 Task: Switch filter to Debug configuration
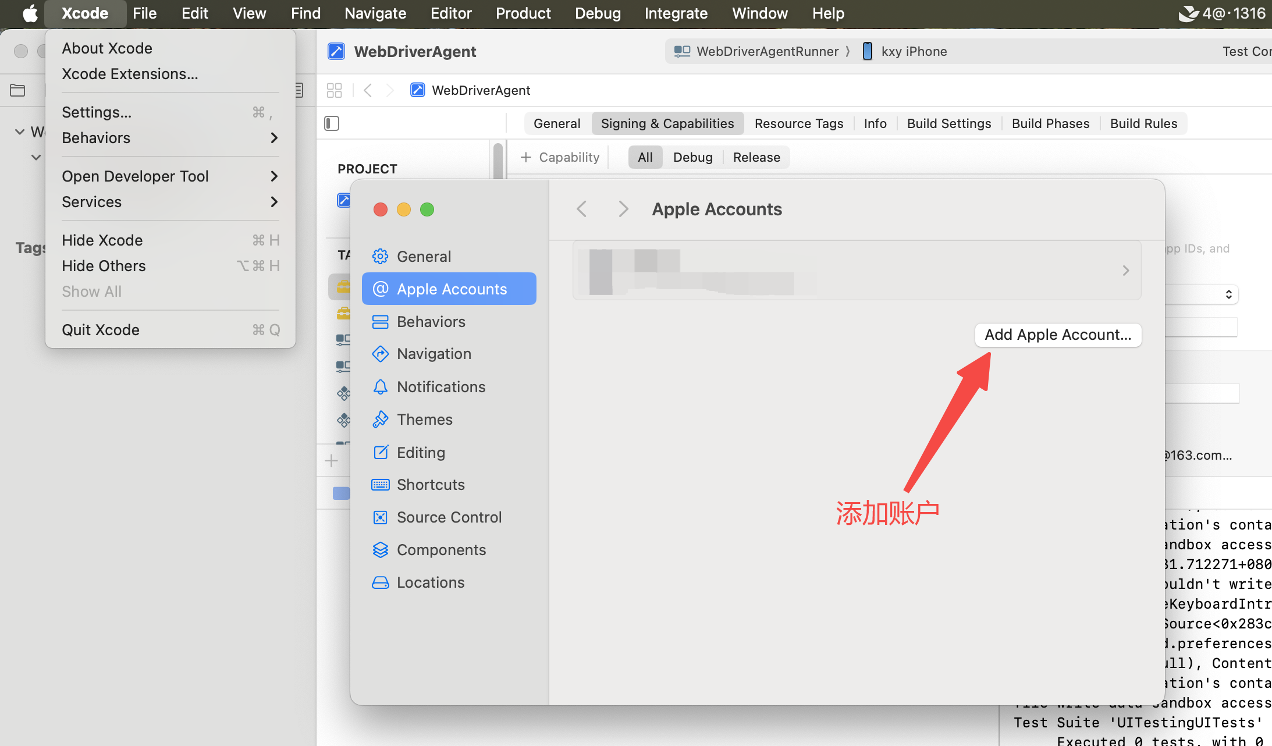click(x=692, y=157)
